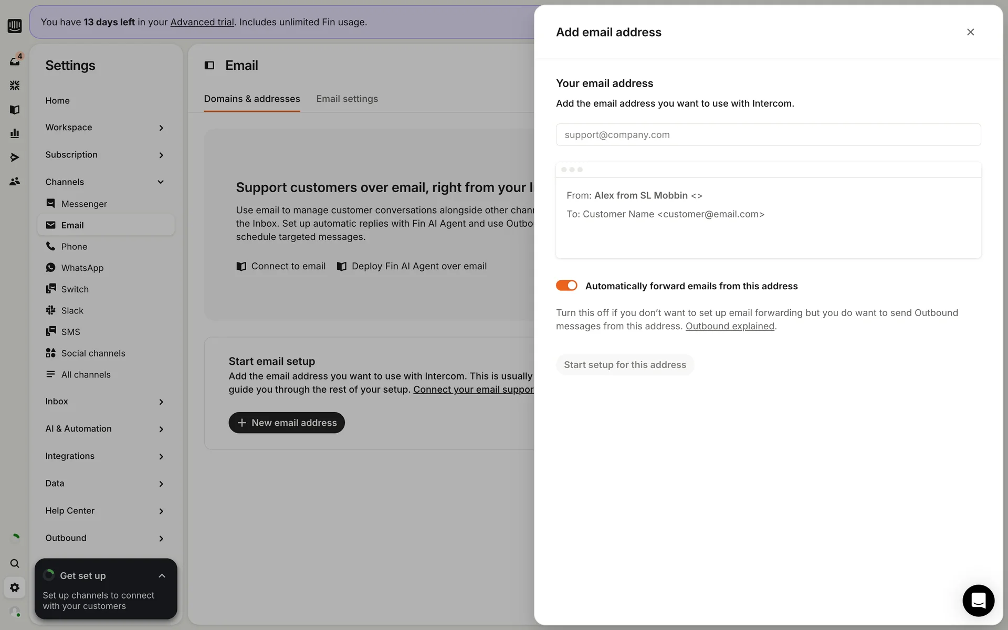The image size is (1008, 630).
Task: Open the Fin AI sparkle icon
Action: coord(15,85)
